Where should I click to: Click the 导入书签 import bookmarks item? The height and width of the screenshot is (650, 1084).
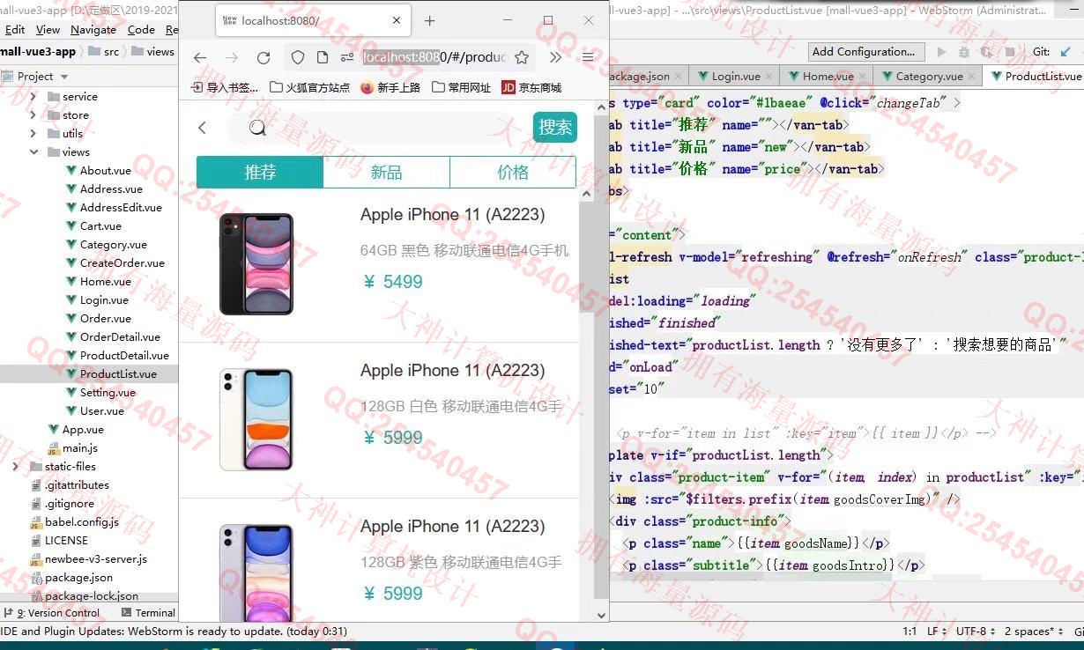click(x=225, y=87)
